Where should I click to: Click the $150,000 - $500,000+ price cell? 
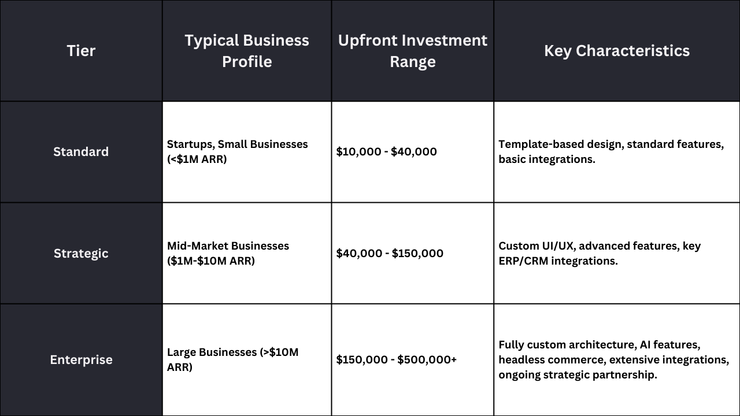click(413, 360)
